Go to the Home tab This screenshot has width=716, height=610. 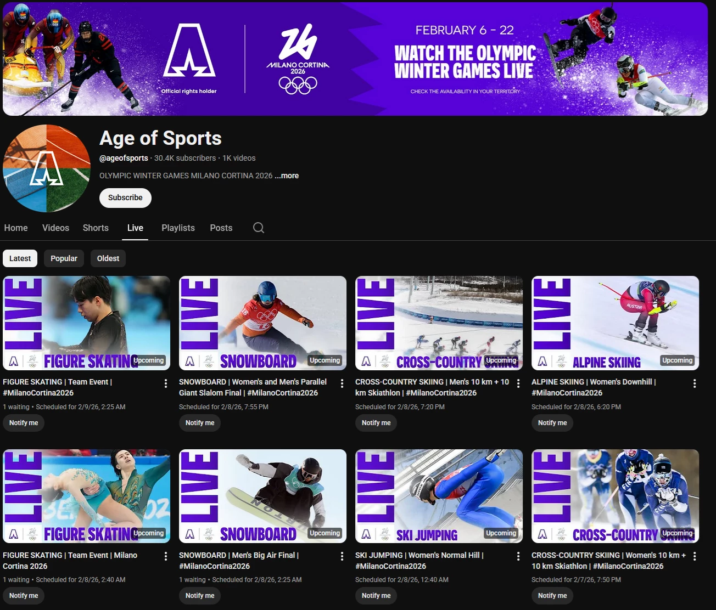[16, 228]
